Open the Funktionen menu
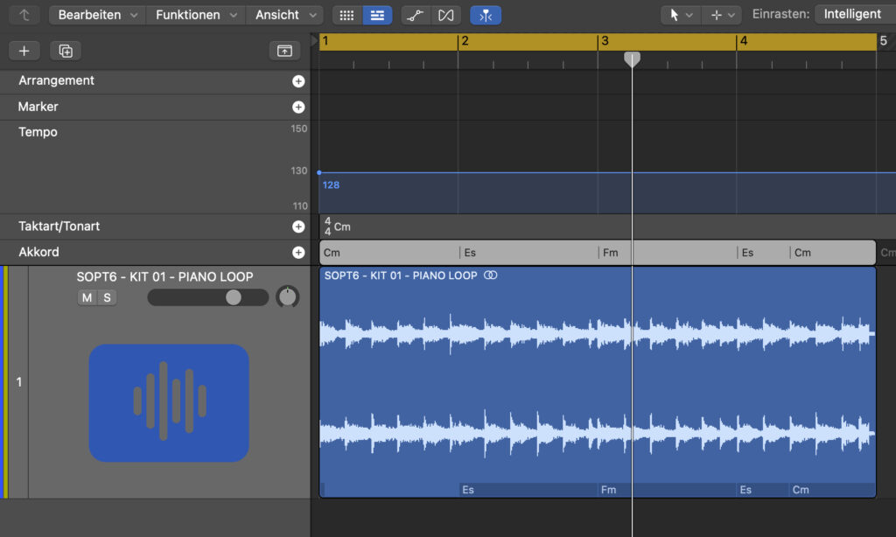This screenshot has width=896, height=537. [195, 15]
